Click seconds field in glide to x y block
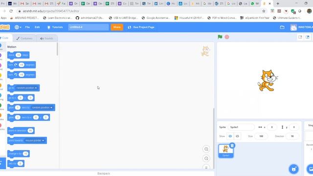Screen dimensions: 313x176 [x=18, y=117]
